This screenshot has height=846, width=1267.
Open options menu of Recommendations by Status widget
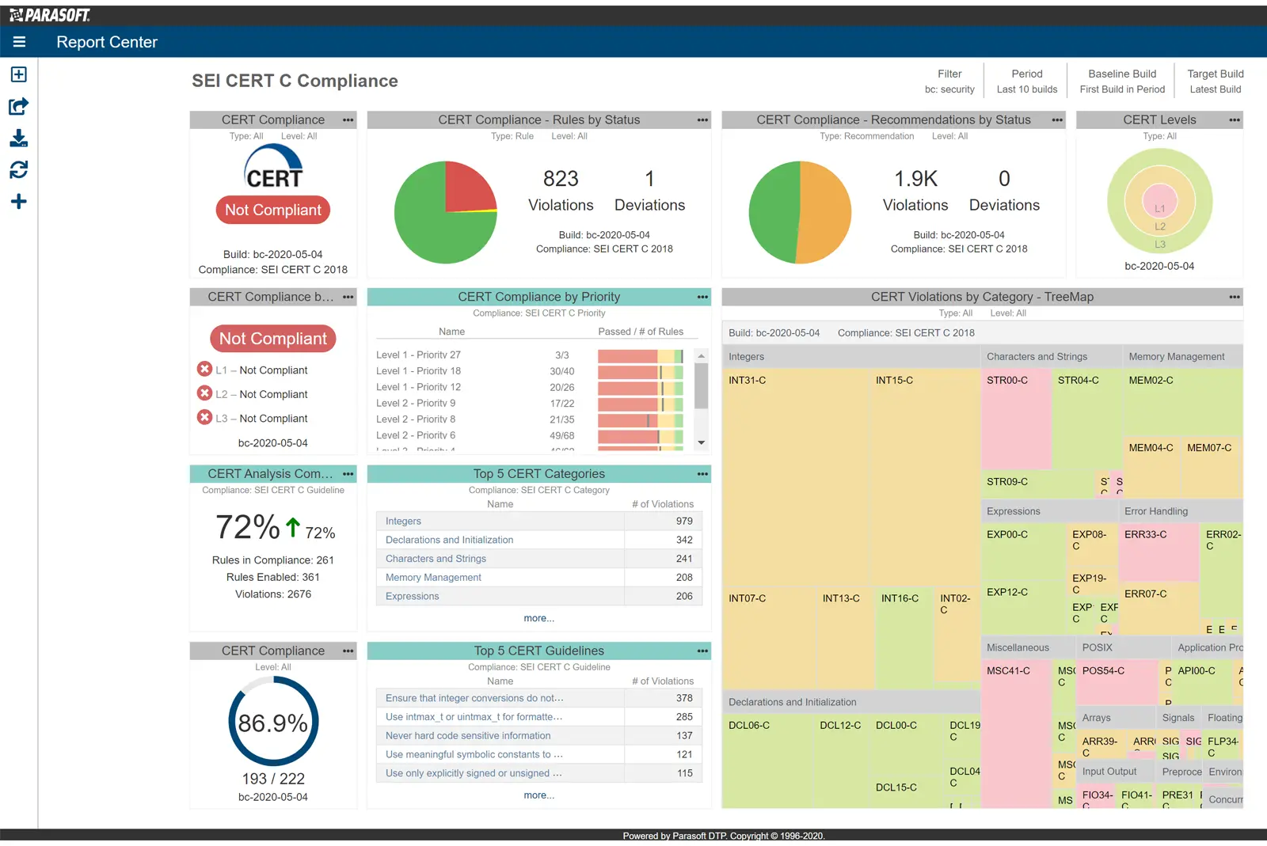(1057, 120)
